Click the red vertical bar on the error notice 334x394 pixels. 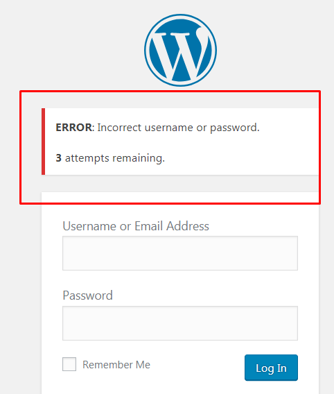pyautogui.click(x=43, y=142)
